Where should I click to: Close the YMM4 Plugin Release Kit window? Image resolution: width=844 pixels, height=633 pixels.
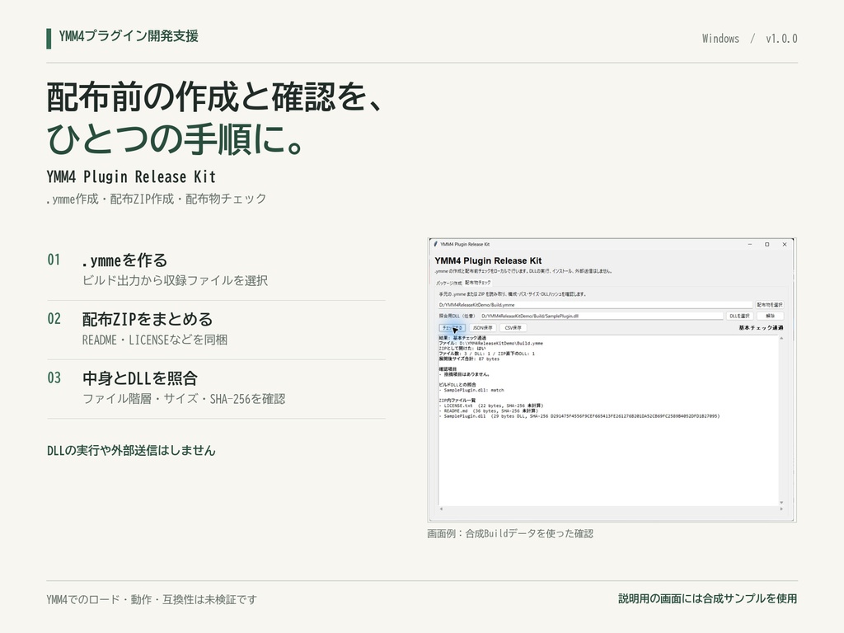click(785, 244)
